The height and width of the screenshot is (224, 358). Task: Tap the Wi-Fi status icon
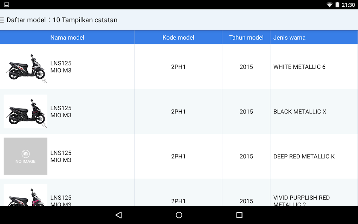click(x=329, y=5)
